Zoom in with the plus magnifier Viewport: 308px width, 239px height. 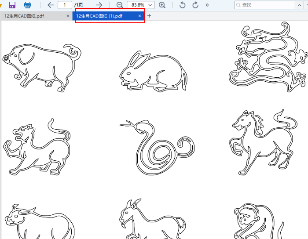162,5
